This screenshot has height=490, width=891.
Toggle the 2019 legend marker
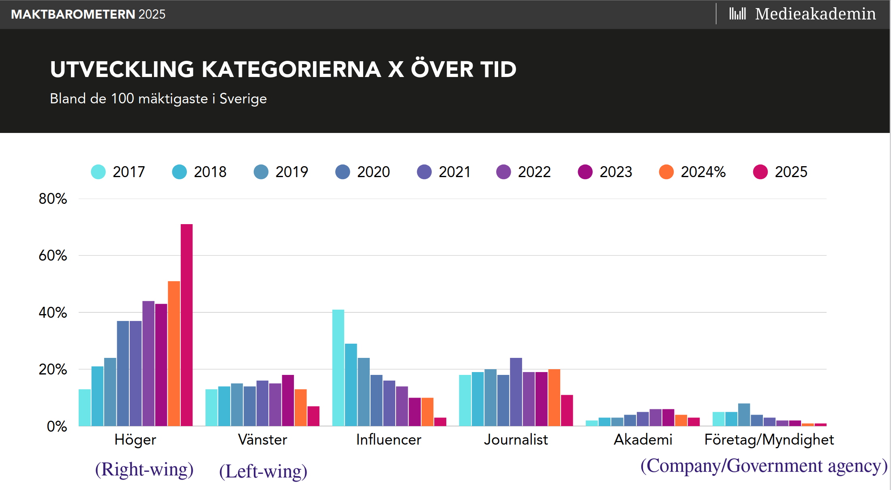261,172
